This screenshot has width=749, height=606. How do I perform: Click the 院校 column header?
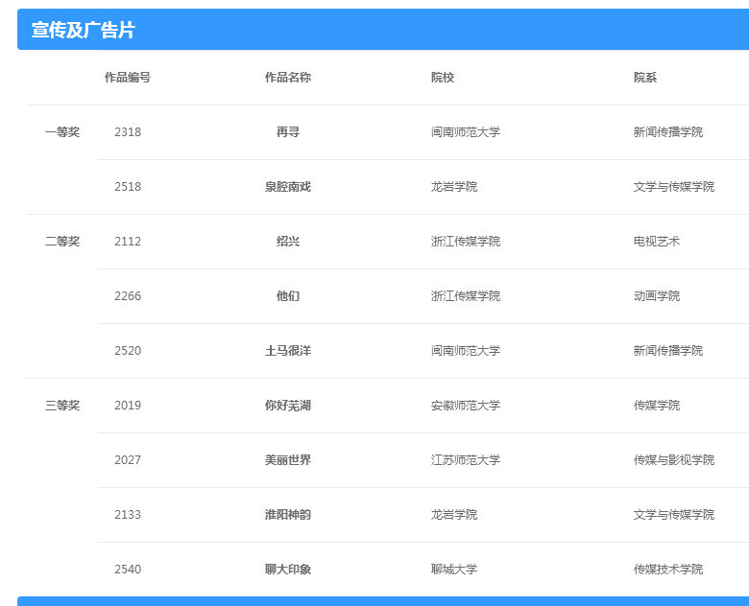pos(443,78)
